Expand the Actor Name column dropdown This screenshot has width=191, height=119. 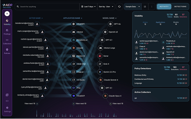(36, 18)
